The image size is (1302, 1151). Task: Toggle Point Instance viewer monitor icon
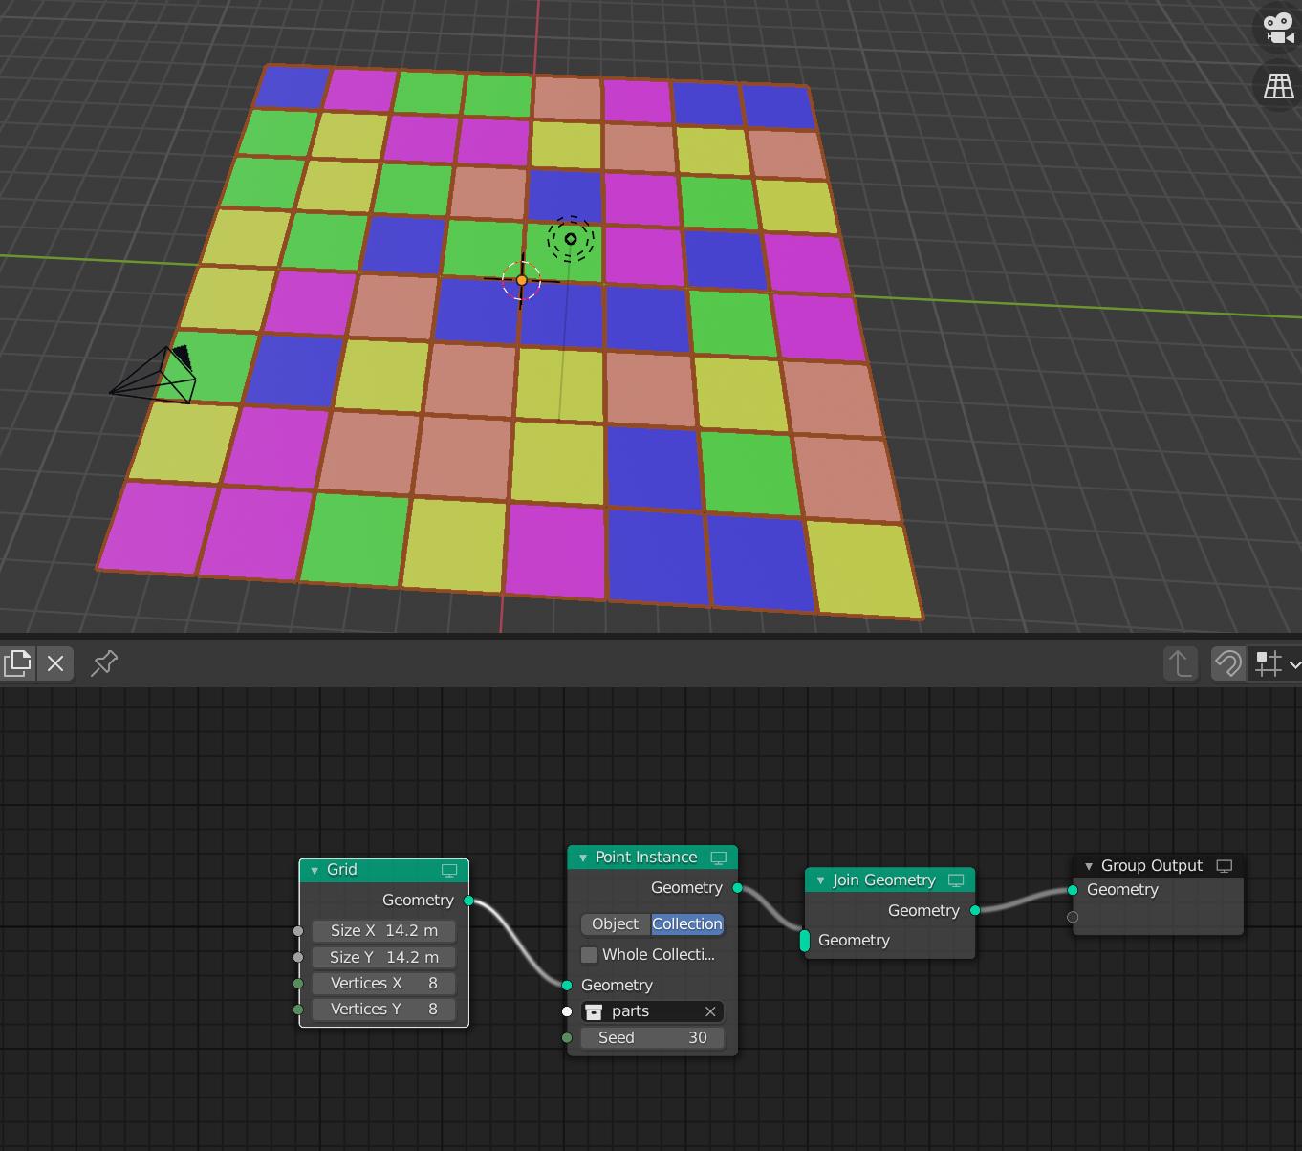click(718, 858)
